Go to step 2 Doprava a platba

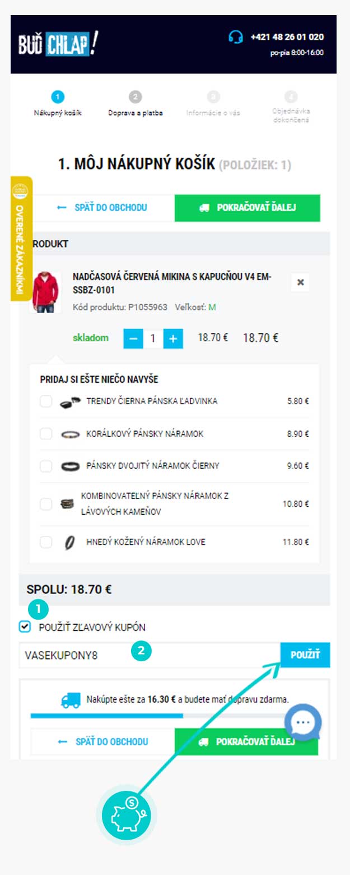136,104
